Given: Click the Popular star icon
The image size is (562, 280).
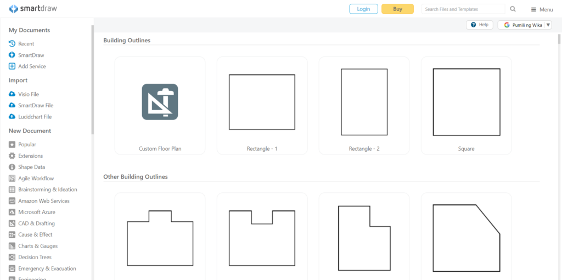Looking at the screenshot, I should pos(12,145).
